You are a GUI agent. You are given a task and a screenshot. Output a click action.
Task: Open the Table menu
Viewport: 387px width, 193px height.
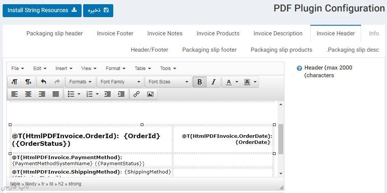pyautogui.click(x=143, y=69)
